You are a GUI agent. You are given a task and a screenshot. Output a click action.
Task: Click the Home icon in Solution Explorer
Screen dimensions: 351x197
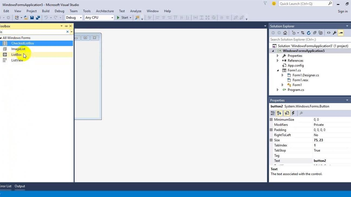click(285, 33)
